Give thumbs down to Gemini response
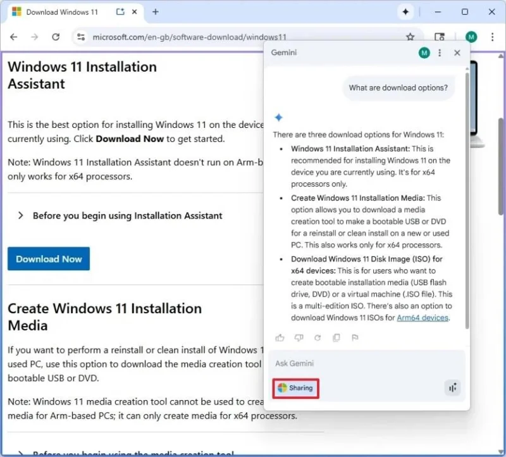This screenshot has height=457, width=506. click(x=299, y=337)
